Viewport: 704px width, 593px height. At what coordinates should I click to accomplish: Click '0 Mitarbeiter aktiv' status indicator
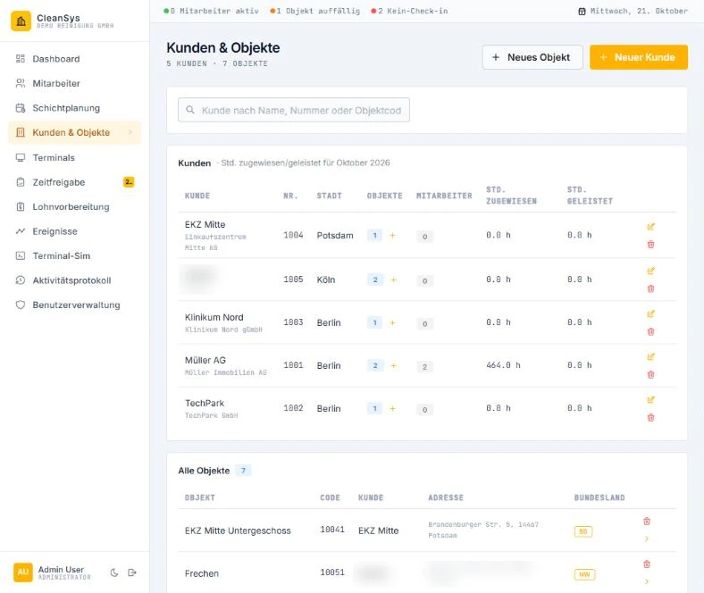212,11
